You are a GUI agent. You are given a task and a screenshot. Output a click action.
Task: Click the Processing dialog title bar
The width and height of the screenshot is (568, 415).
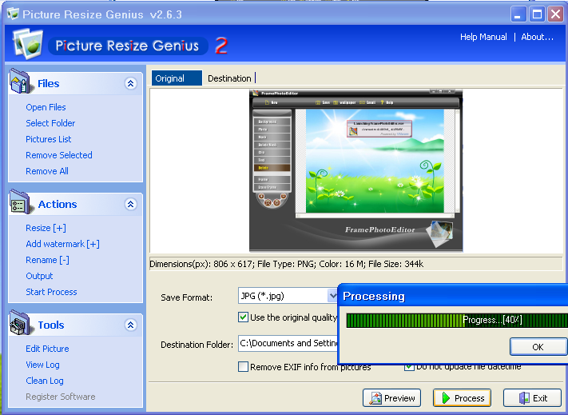[x=453, y=296]
